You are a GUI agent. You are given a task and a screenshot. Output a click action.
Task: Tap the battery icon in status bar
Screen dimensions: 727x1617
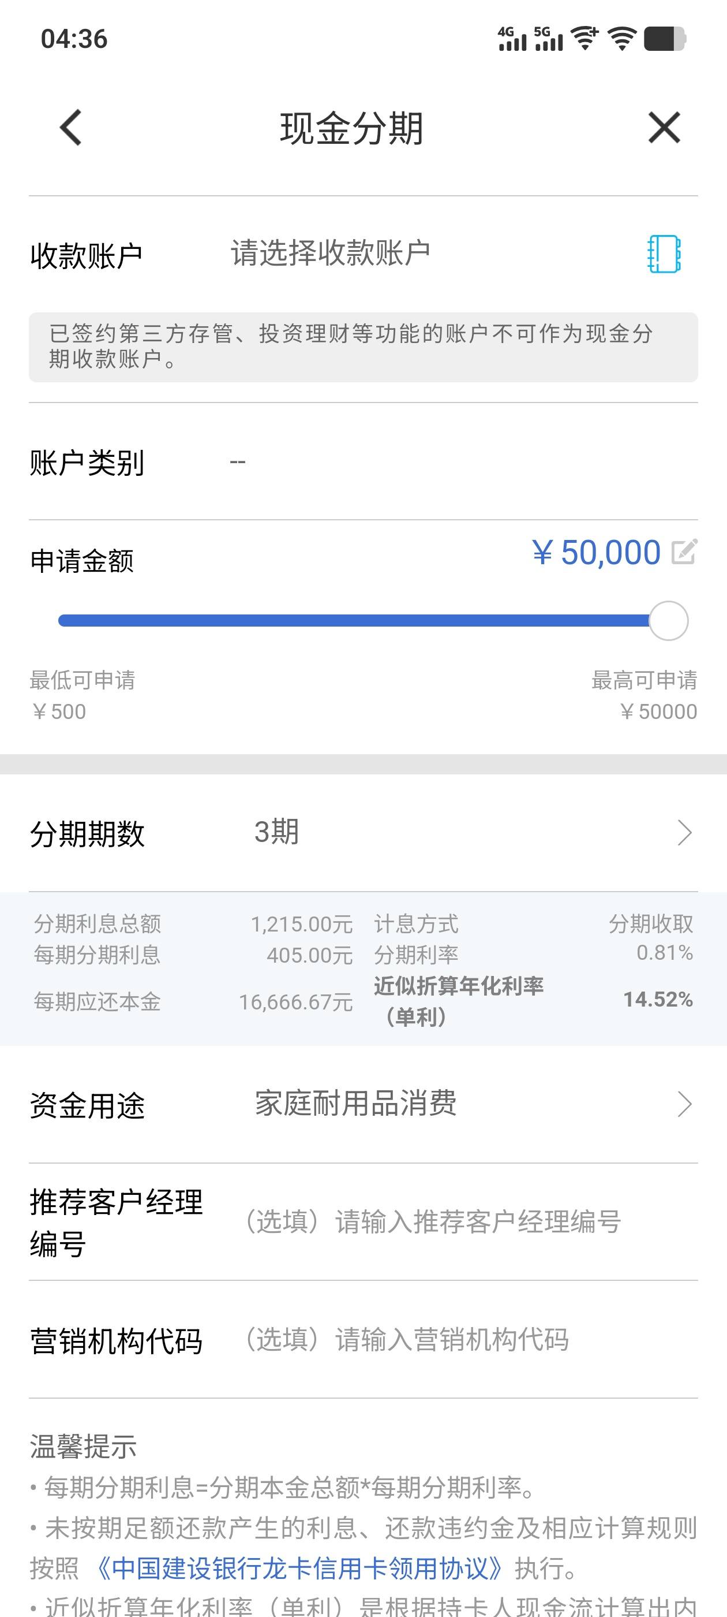pyautogui.click(x=665, y=38)
